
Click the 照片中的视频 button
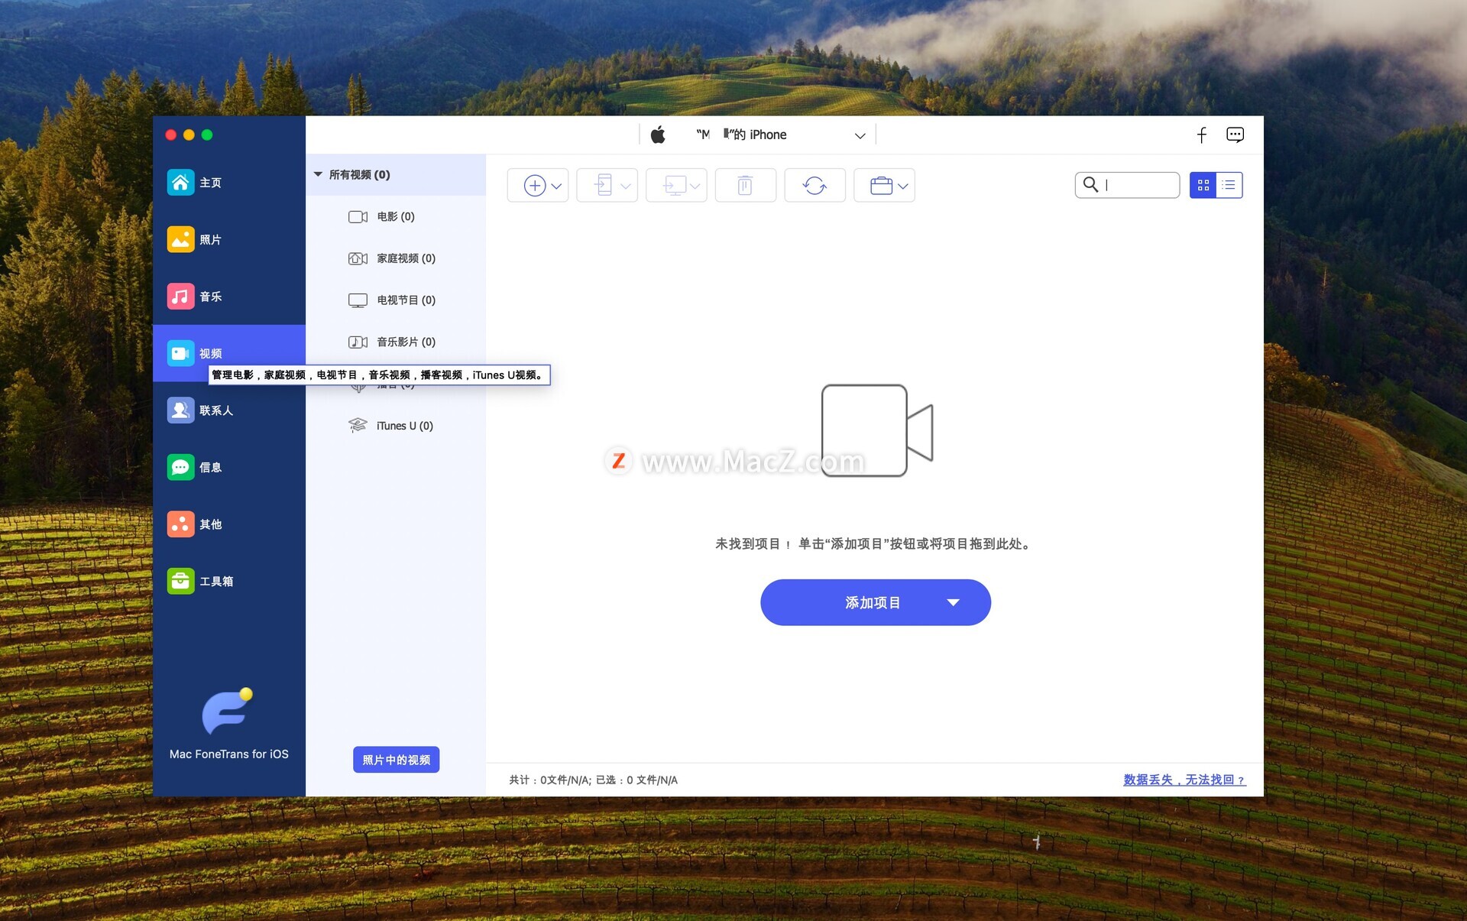[396, 760]
